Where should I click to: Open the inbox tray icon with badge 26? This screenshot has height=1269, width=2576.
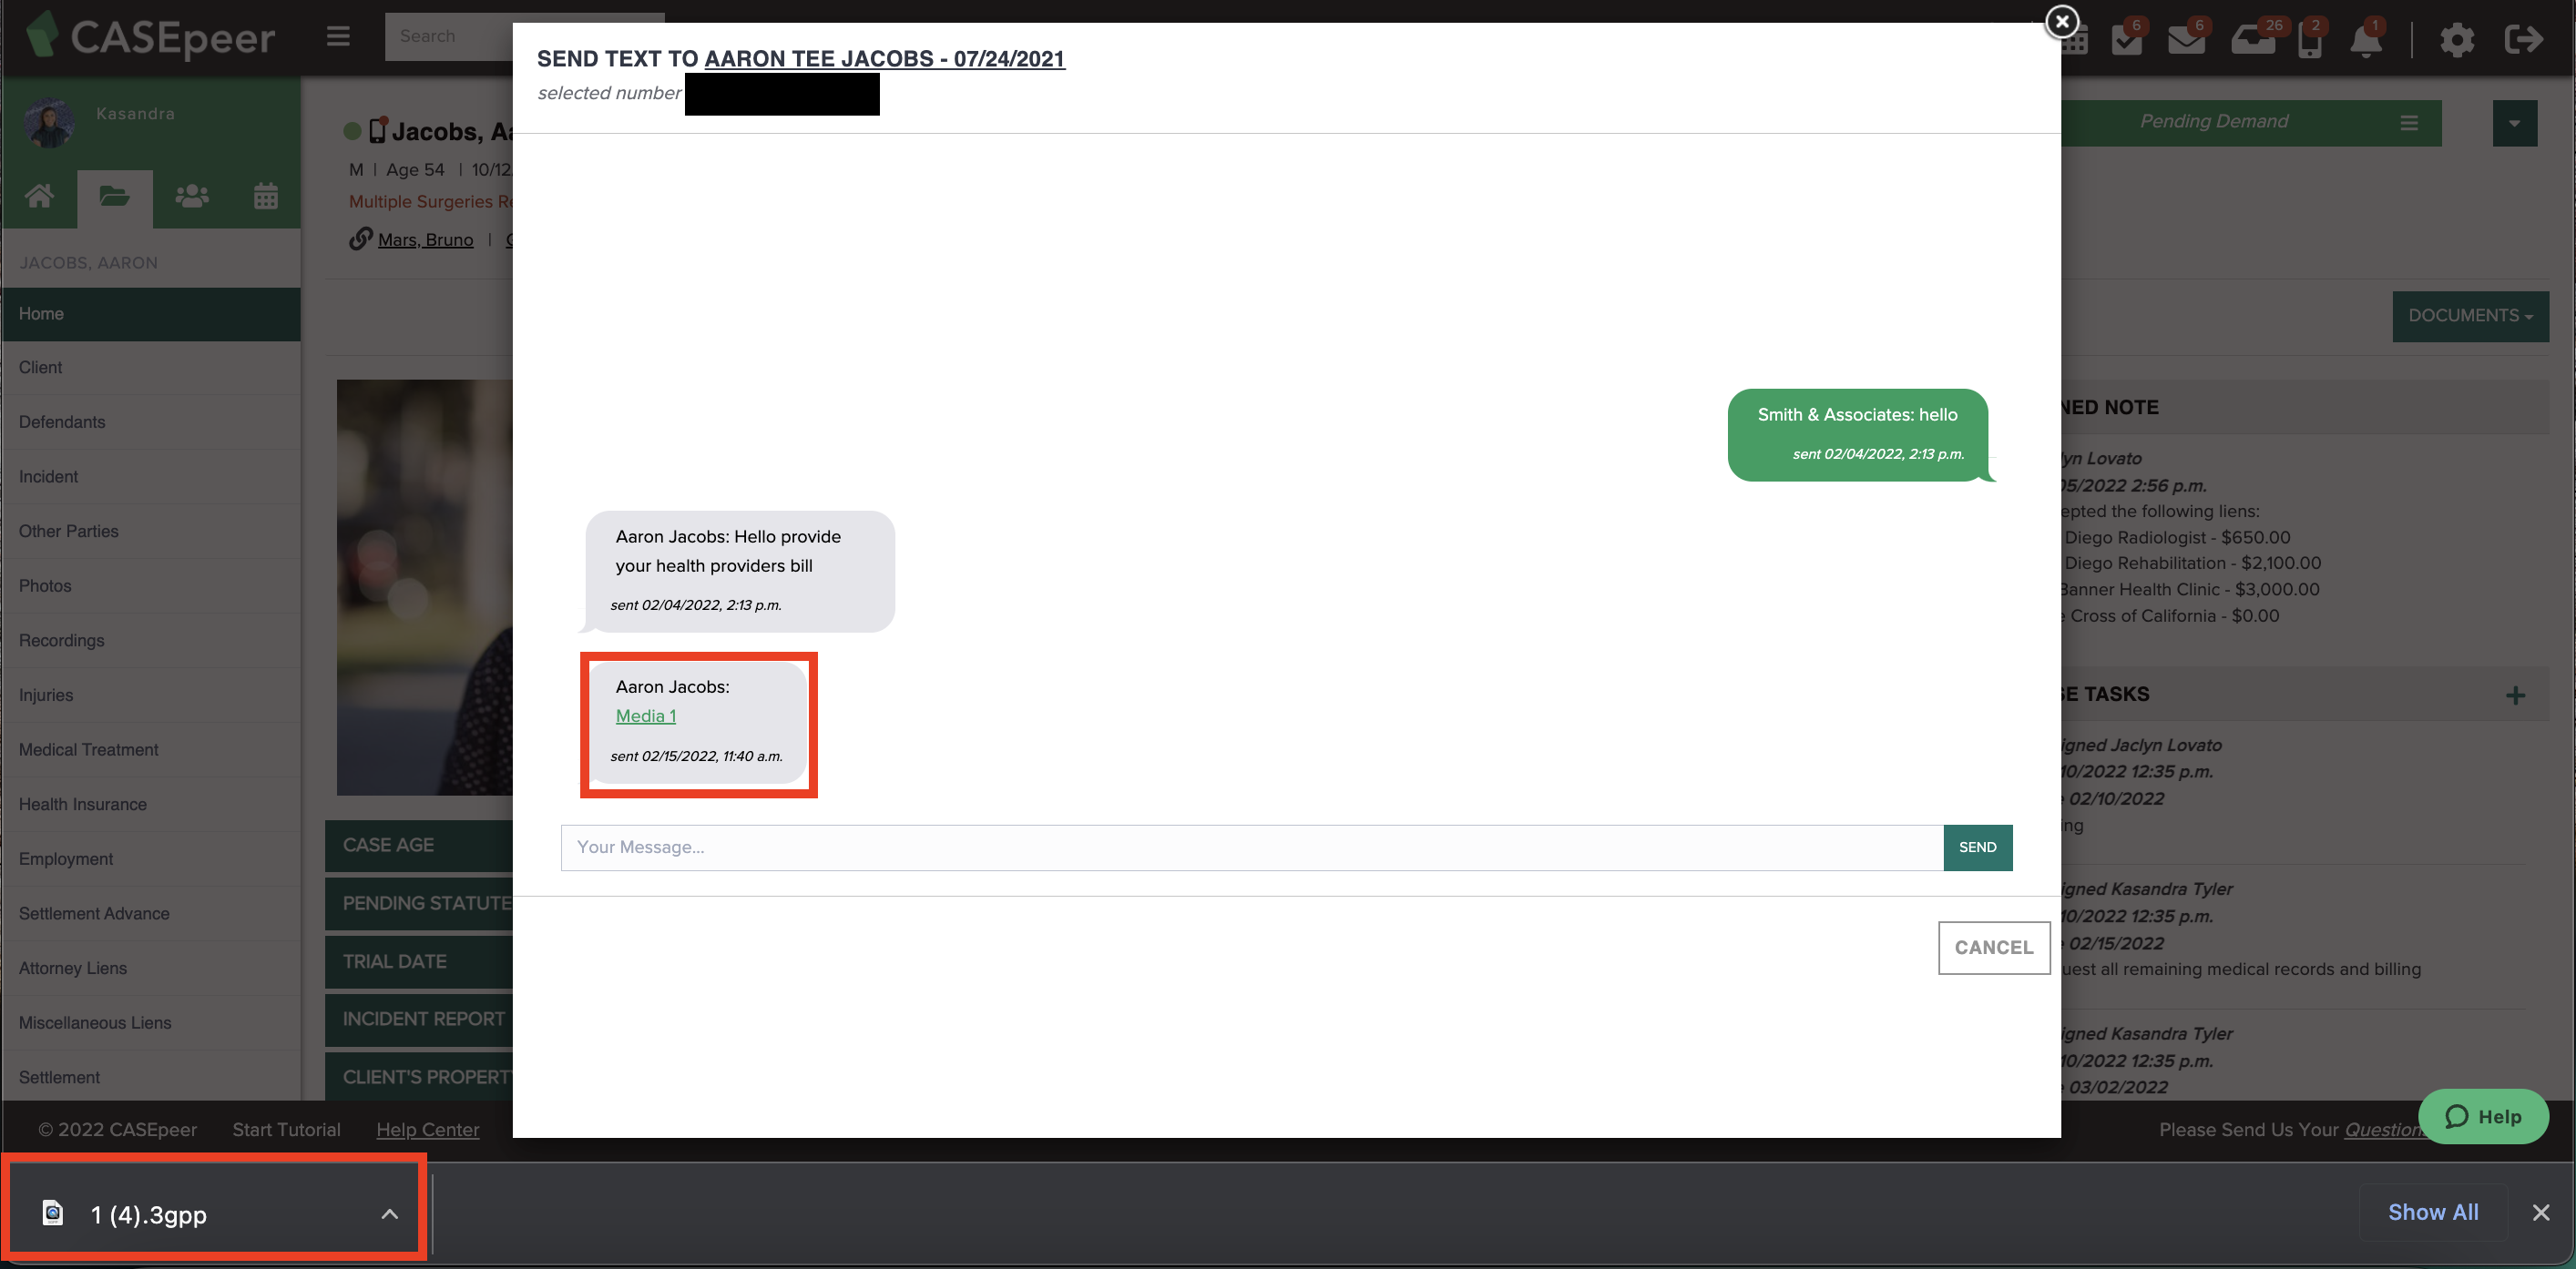(x=2252, y=40)
